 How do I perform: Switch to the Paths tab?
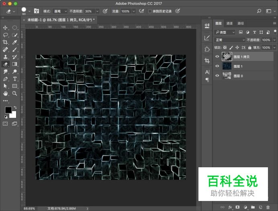[241, 23]
